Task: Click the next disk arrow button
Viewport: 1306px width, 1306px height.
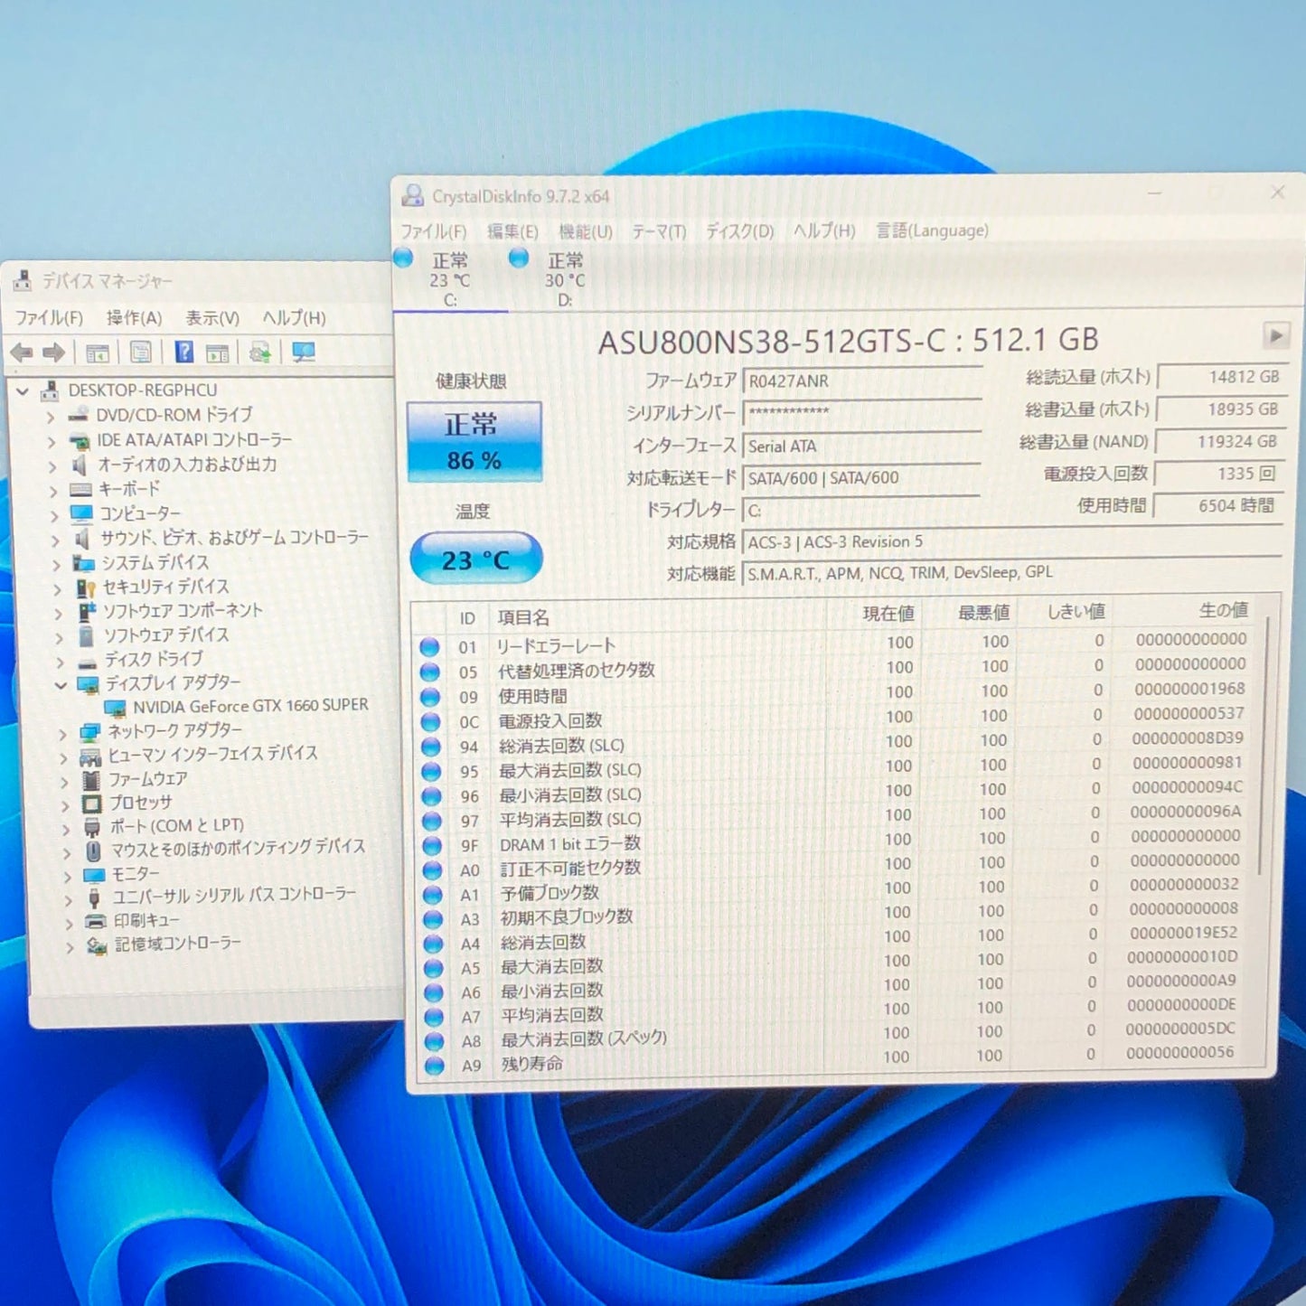Action: (x=1275, y=336)
